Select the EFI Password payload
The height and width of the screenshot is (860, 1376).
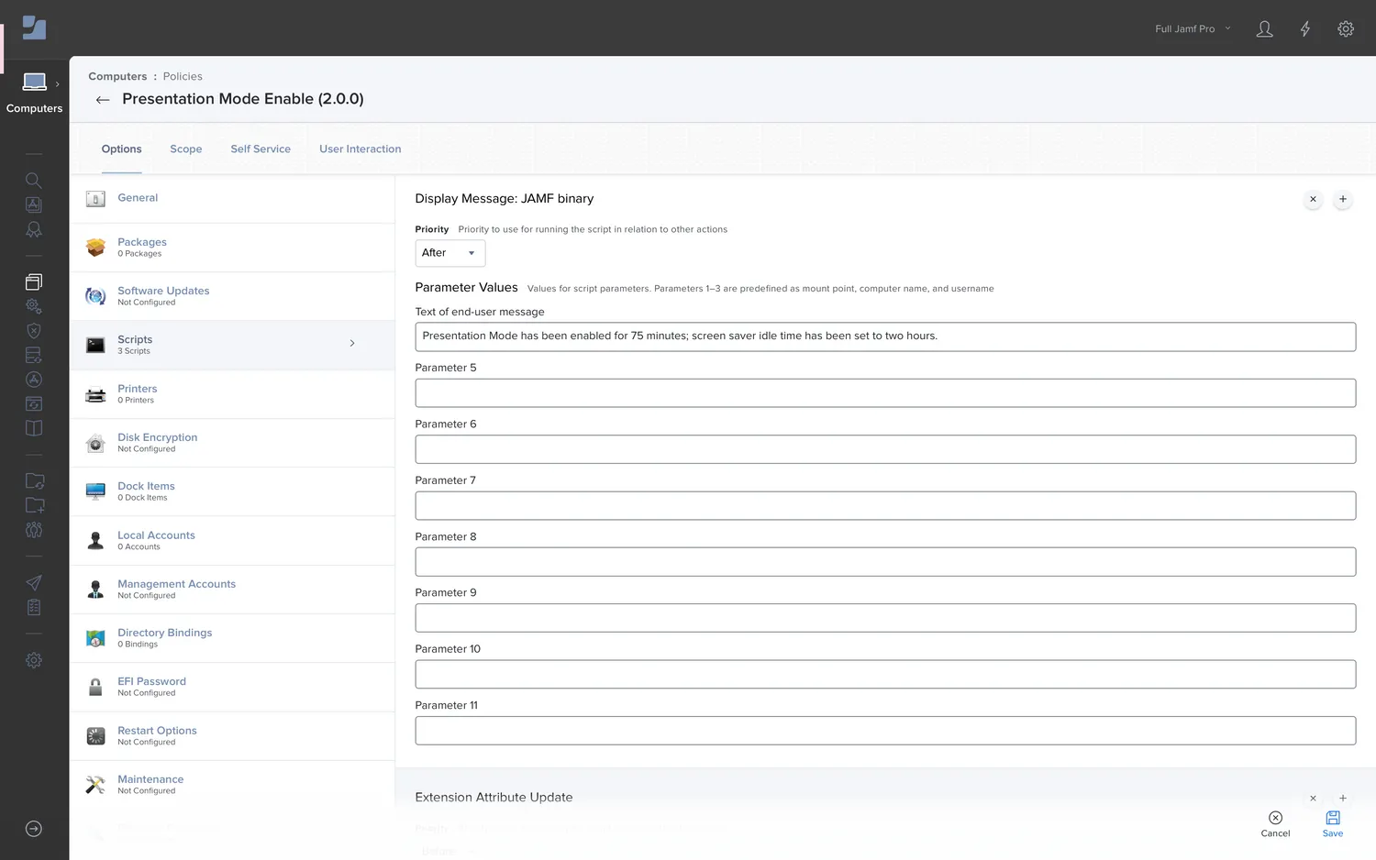tap(232, 687)
